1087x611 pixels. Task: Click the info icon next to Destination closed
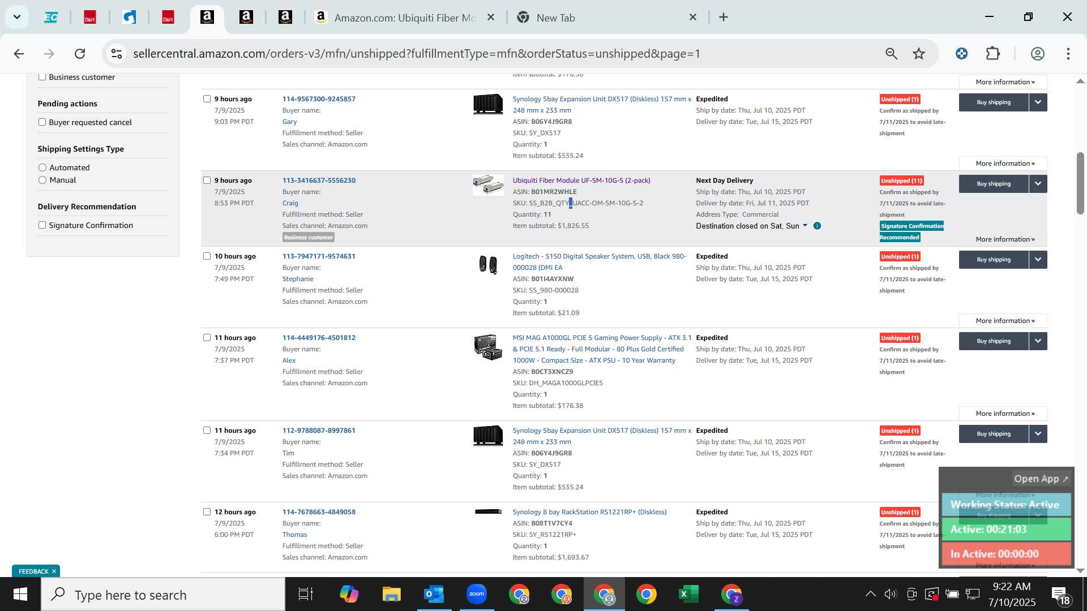(x=817, y=226)
